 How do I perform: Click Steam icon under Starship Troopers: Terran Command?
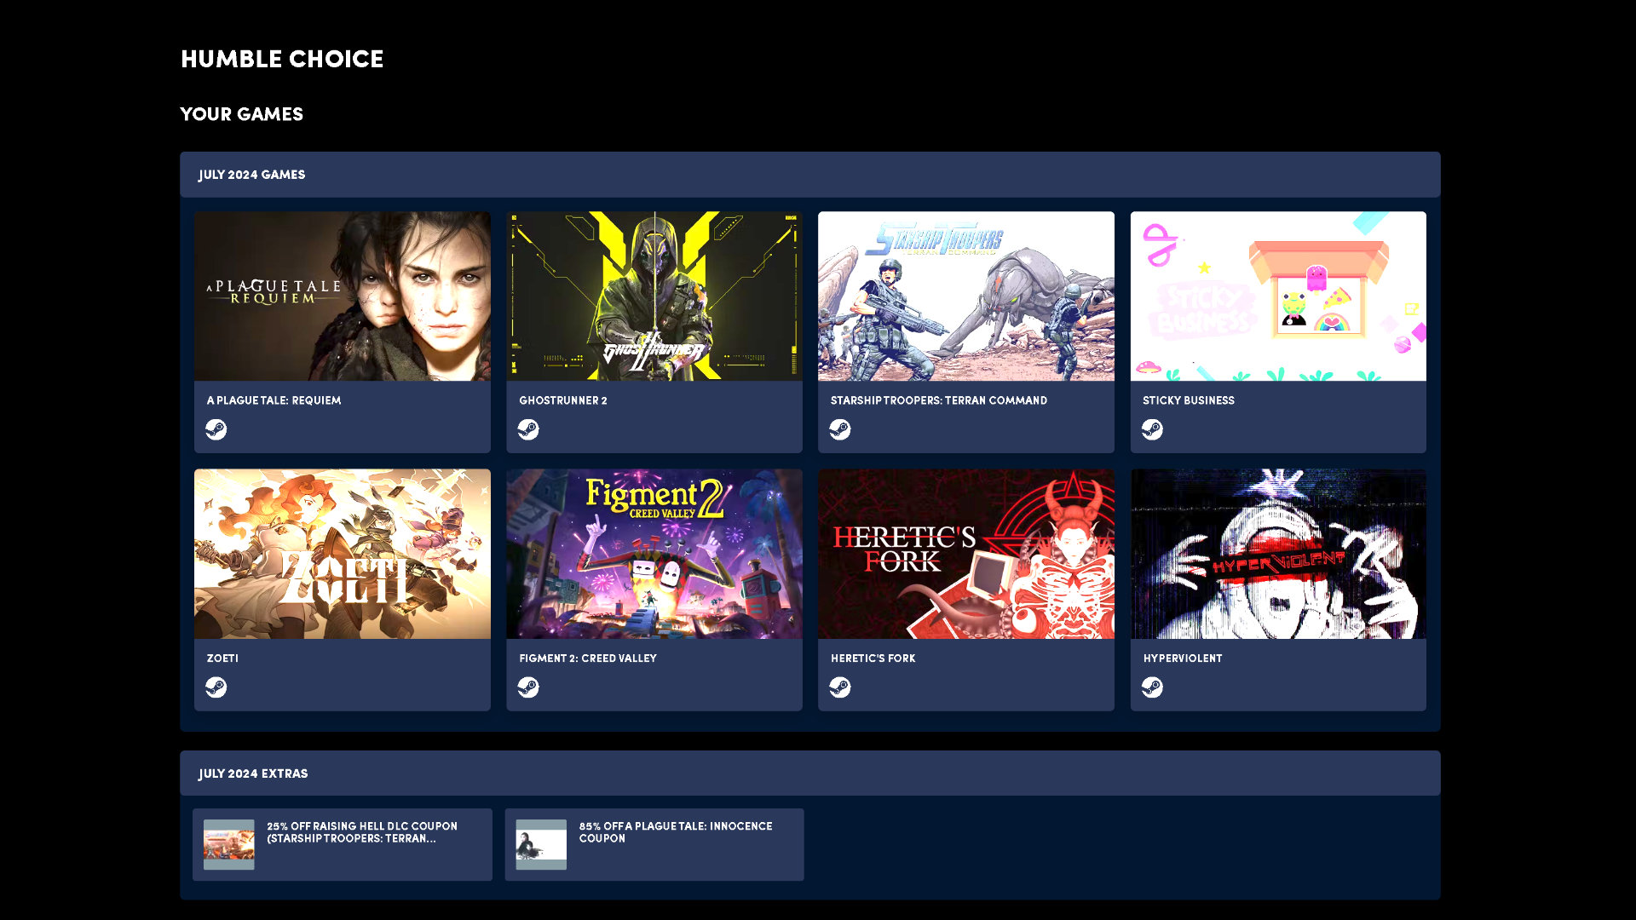(x=840, y=429)
